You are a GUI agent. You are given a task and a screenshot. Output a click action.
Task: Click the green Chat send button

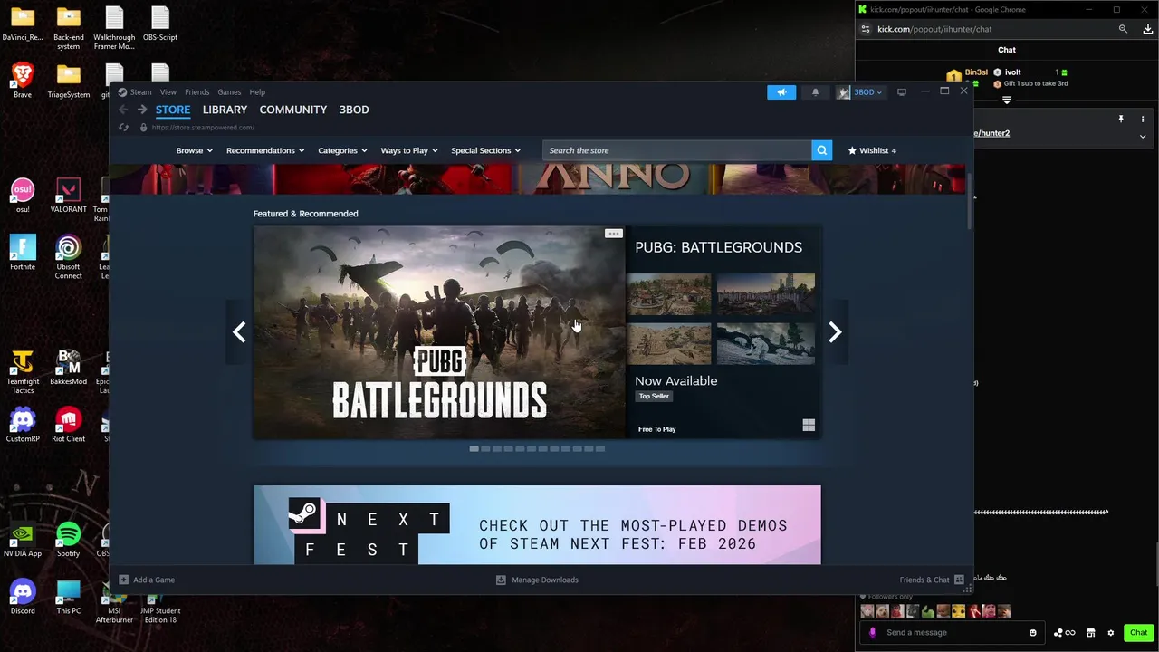pyautogui.click(x=1138, y=633)
